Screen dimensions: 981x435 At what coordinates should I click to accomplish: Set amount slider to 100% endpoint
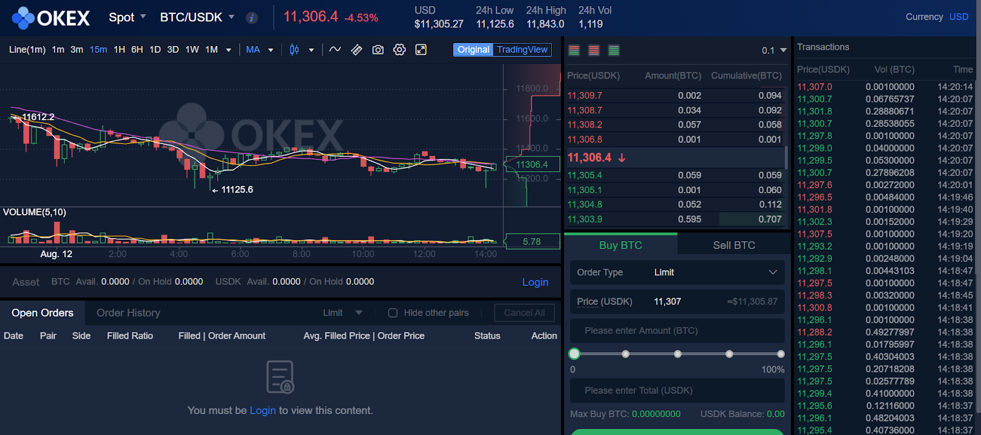(781, 354)
